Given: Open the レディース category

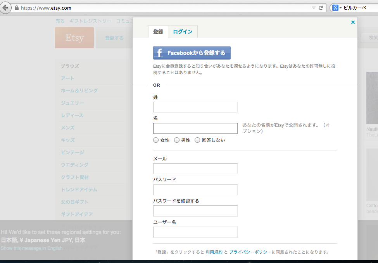Looking at the screenshot, I should pyautogui.click(x=72, y=115).
